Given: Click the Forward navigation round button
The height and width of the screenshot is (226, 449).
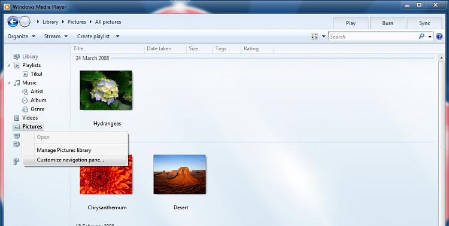Looking at the screenshot, I should (25, 22).
